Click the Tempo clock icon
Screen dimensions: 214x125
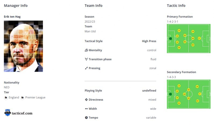point(86,118)
